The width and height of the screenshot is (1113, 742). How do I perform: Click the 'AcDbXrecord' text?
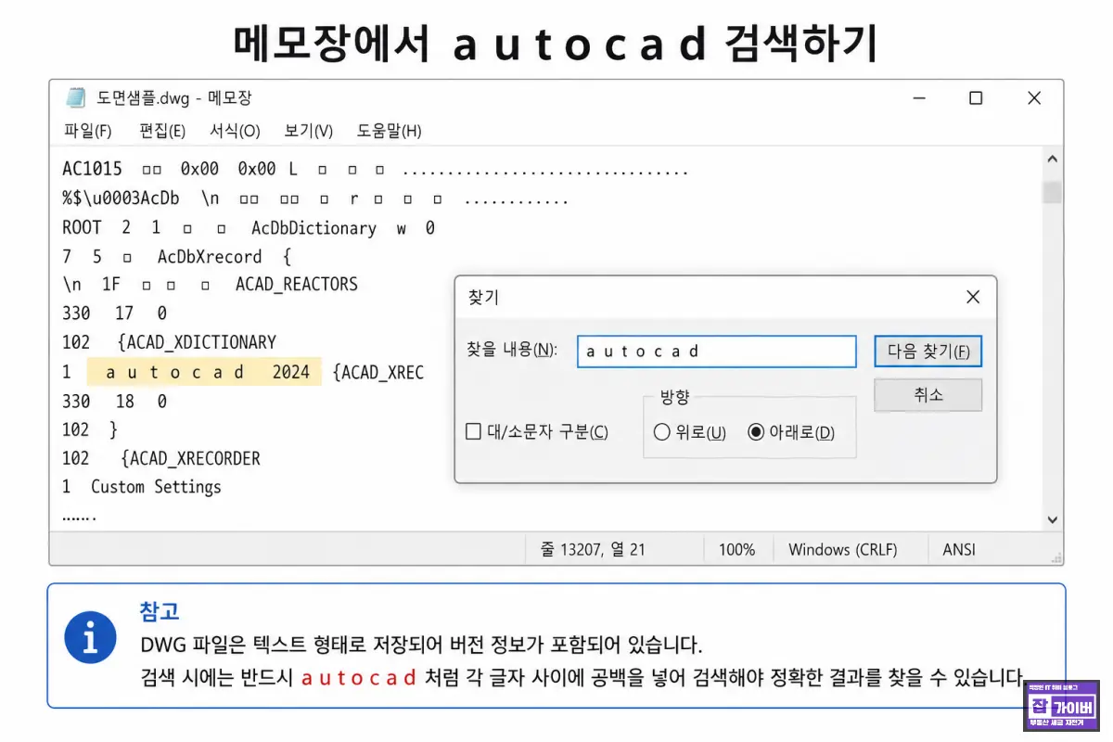[x=210, y=257]
